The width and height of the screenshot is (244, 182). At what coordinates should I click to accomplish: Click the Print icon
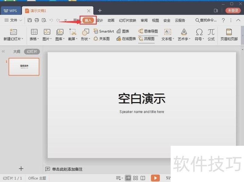pyautogui.click(x=37, y=20)
